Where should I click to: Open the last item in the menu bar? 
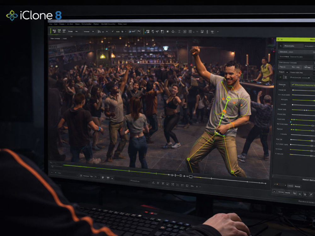[x=122, y=24]
